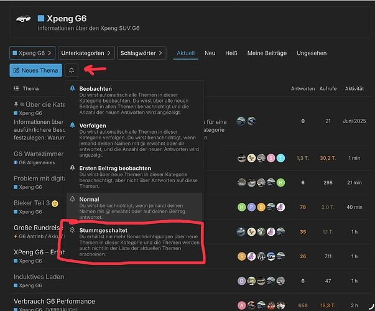Choose Stummgeschaltet to mute category

click(134, 242)
